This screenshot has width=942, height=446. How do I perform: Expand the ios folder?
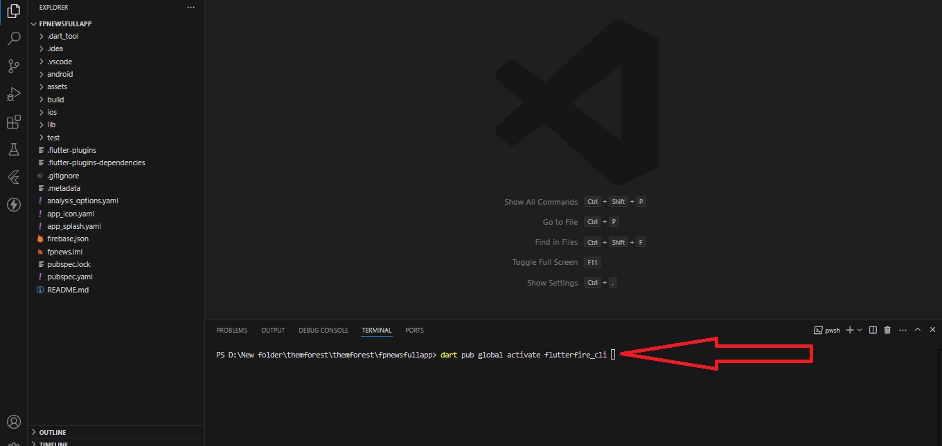click(116, 112)
